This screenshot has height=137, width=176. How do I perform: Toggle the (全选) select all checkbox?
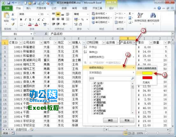tap(95, 83)
